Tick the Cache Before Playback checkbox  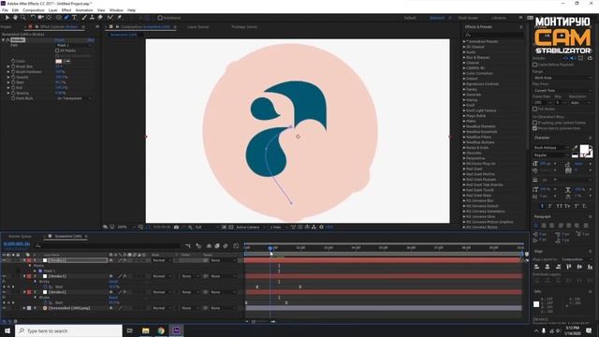[534, 65]
